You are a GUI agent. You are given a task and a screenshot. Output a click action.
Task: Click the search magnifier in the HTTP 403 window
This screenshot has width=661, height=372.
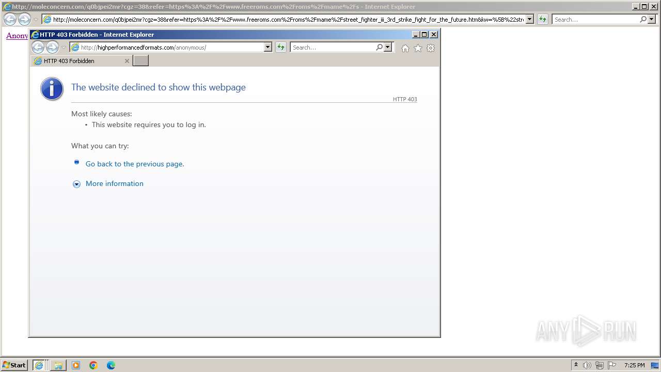pyautogui.click(x=380, y=47)
